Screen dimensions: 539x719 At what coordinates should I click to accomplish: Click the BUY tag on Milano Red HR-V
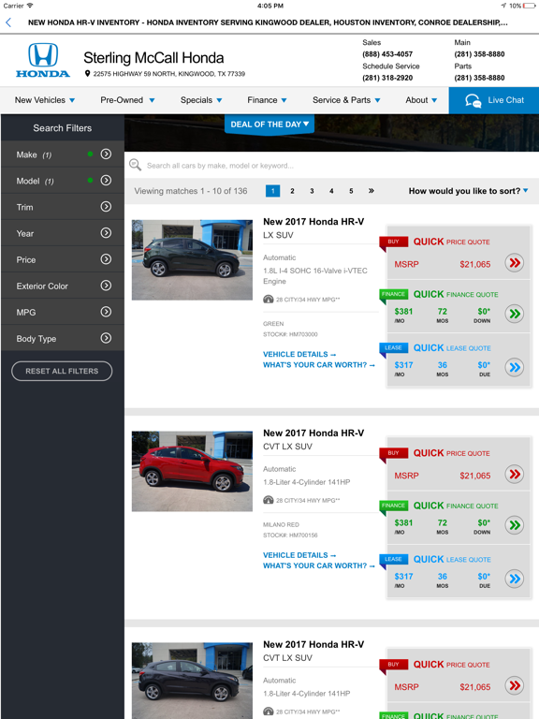(x=393, y=454)
